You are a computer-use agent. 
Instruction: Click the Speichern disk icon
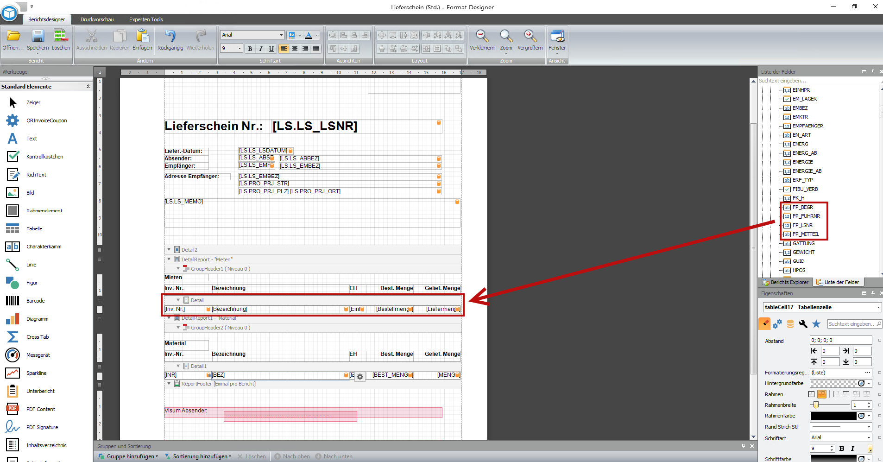(38, 37)
